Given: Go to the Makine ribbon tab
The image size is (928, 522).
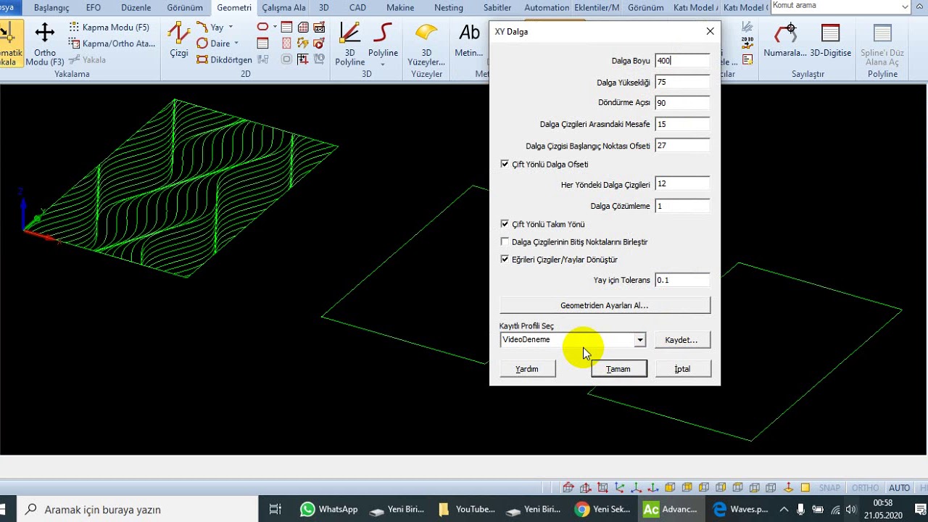Looking at the screenshot, I should 400,8.
